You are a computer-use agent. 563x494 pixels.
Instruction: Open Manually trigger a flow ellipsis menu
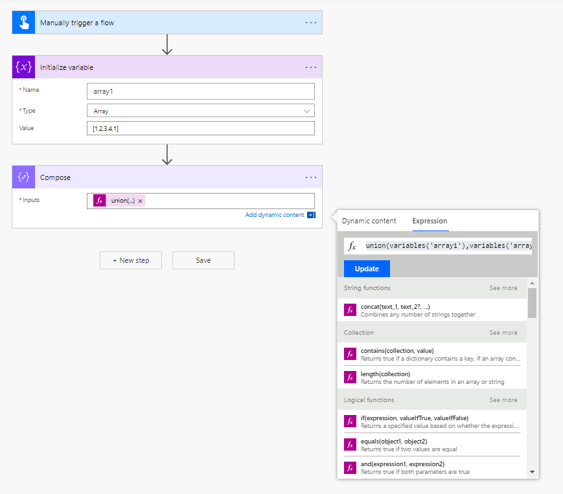click(311, 23)
